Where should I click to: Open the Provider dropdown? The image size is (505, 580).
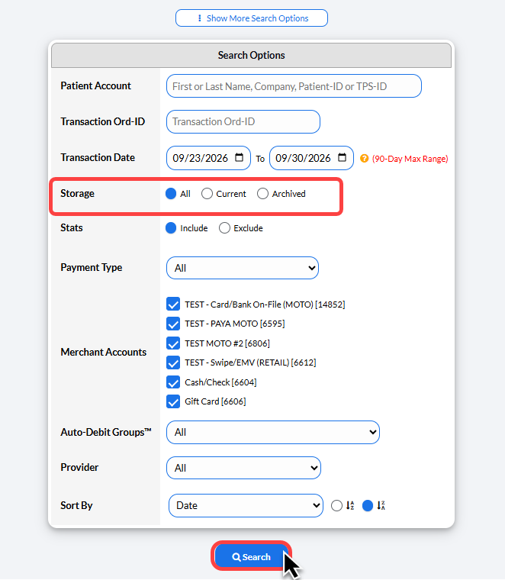click(243, 468)
